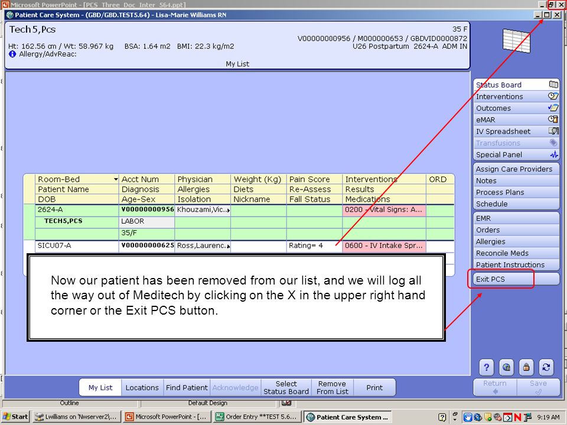Screen dimensions: 567x425
Task: Click LABOR diagnosis cell
Action: (146, 221)
